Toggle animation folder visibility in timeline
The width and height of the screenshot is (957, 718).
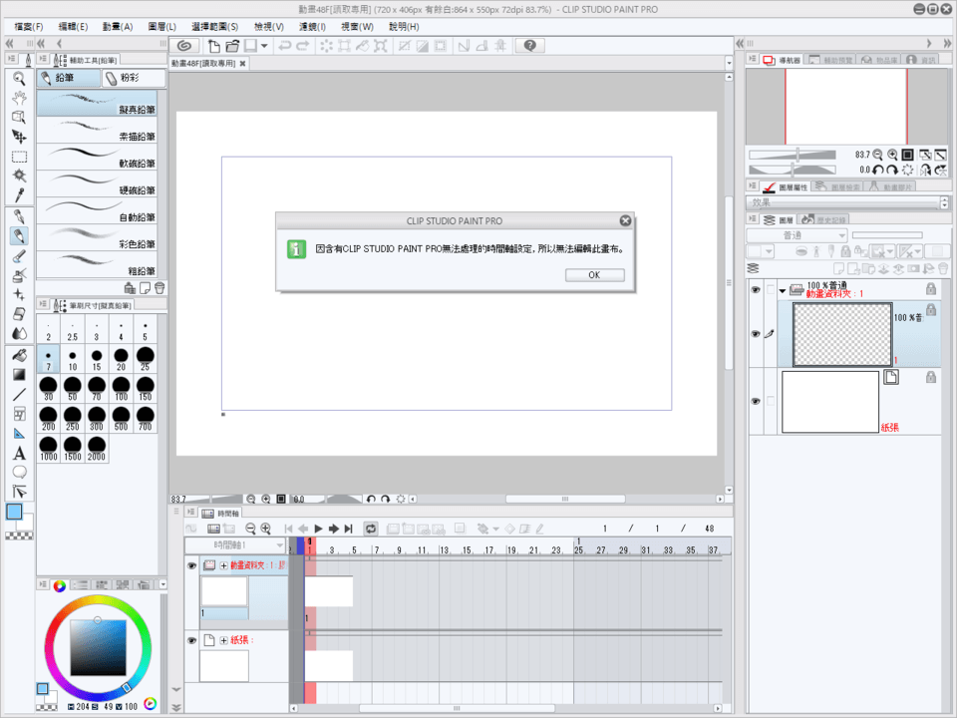(x=191, y=565)
